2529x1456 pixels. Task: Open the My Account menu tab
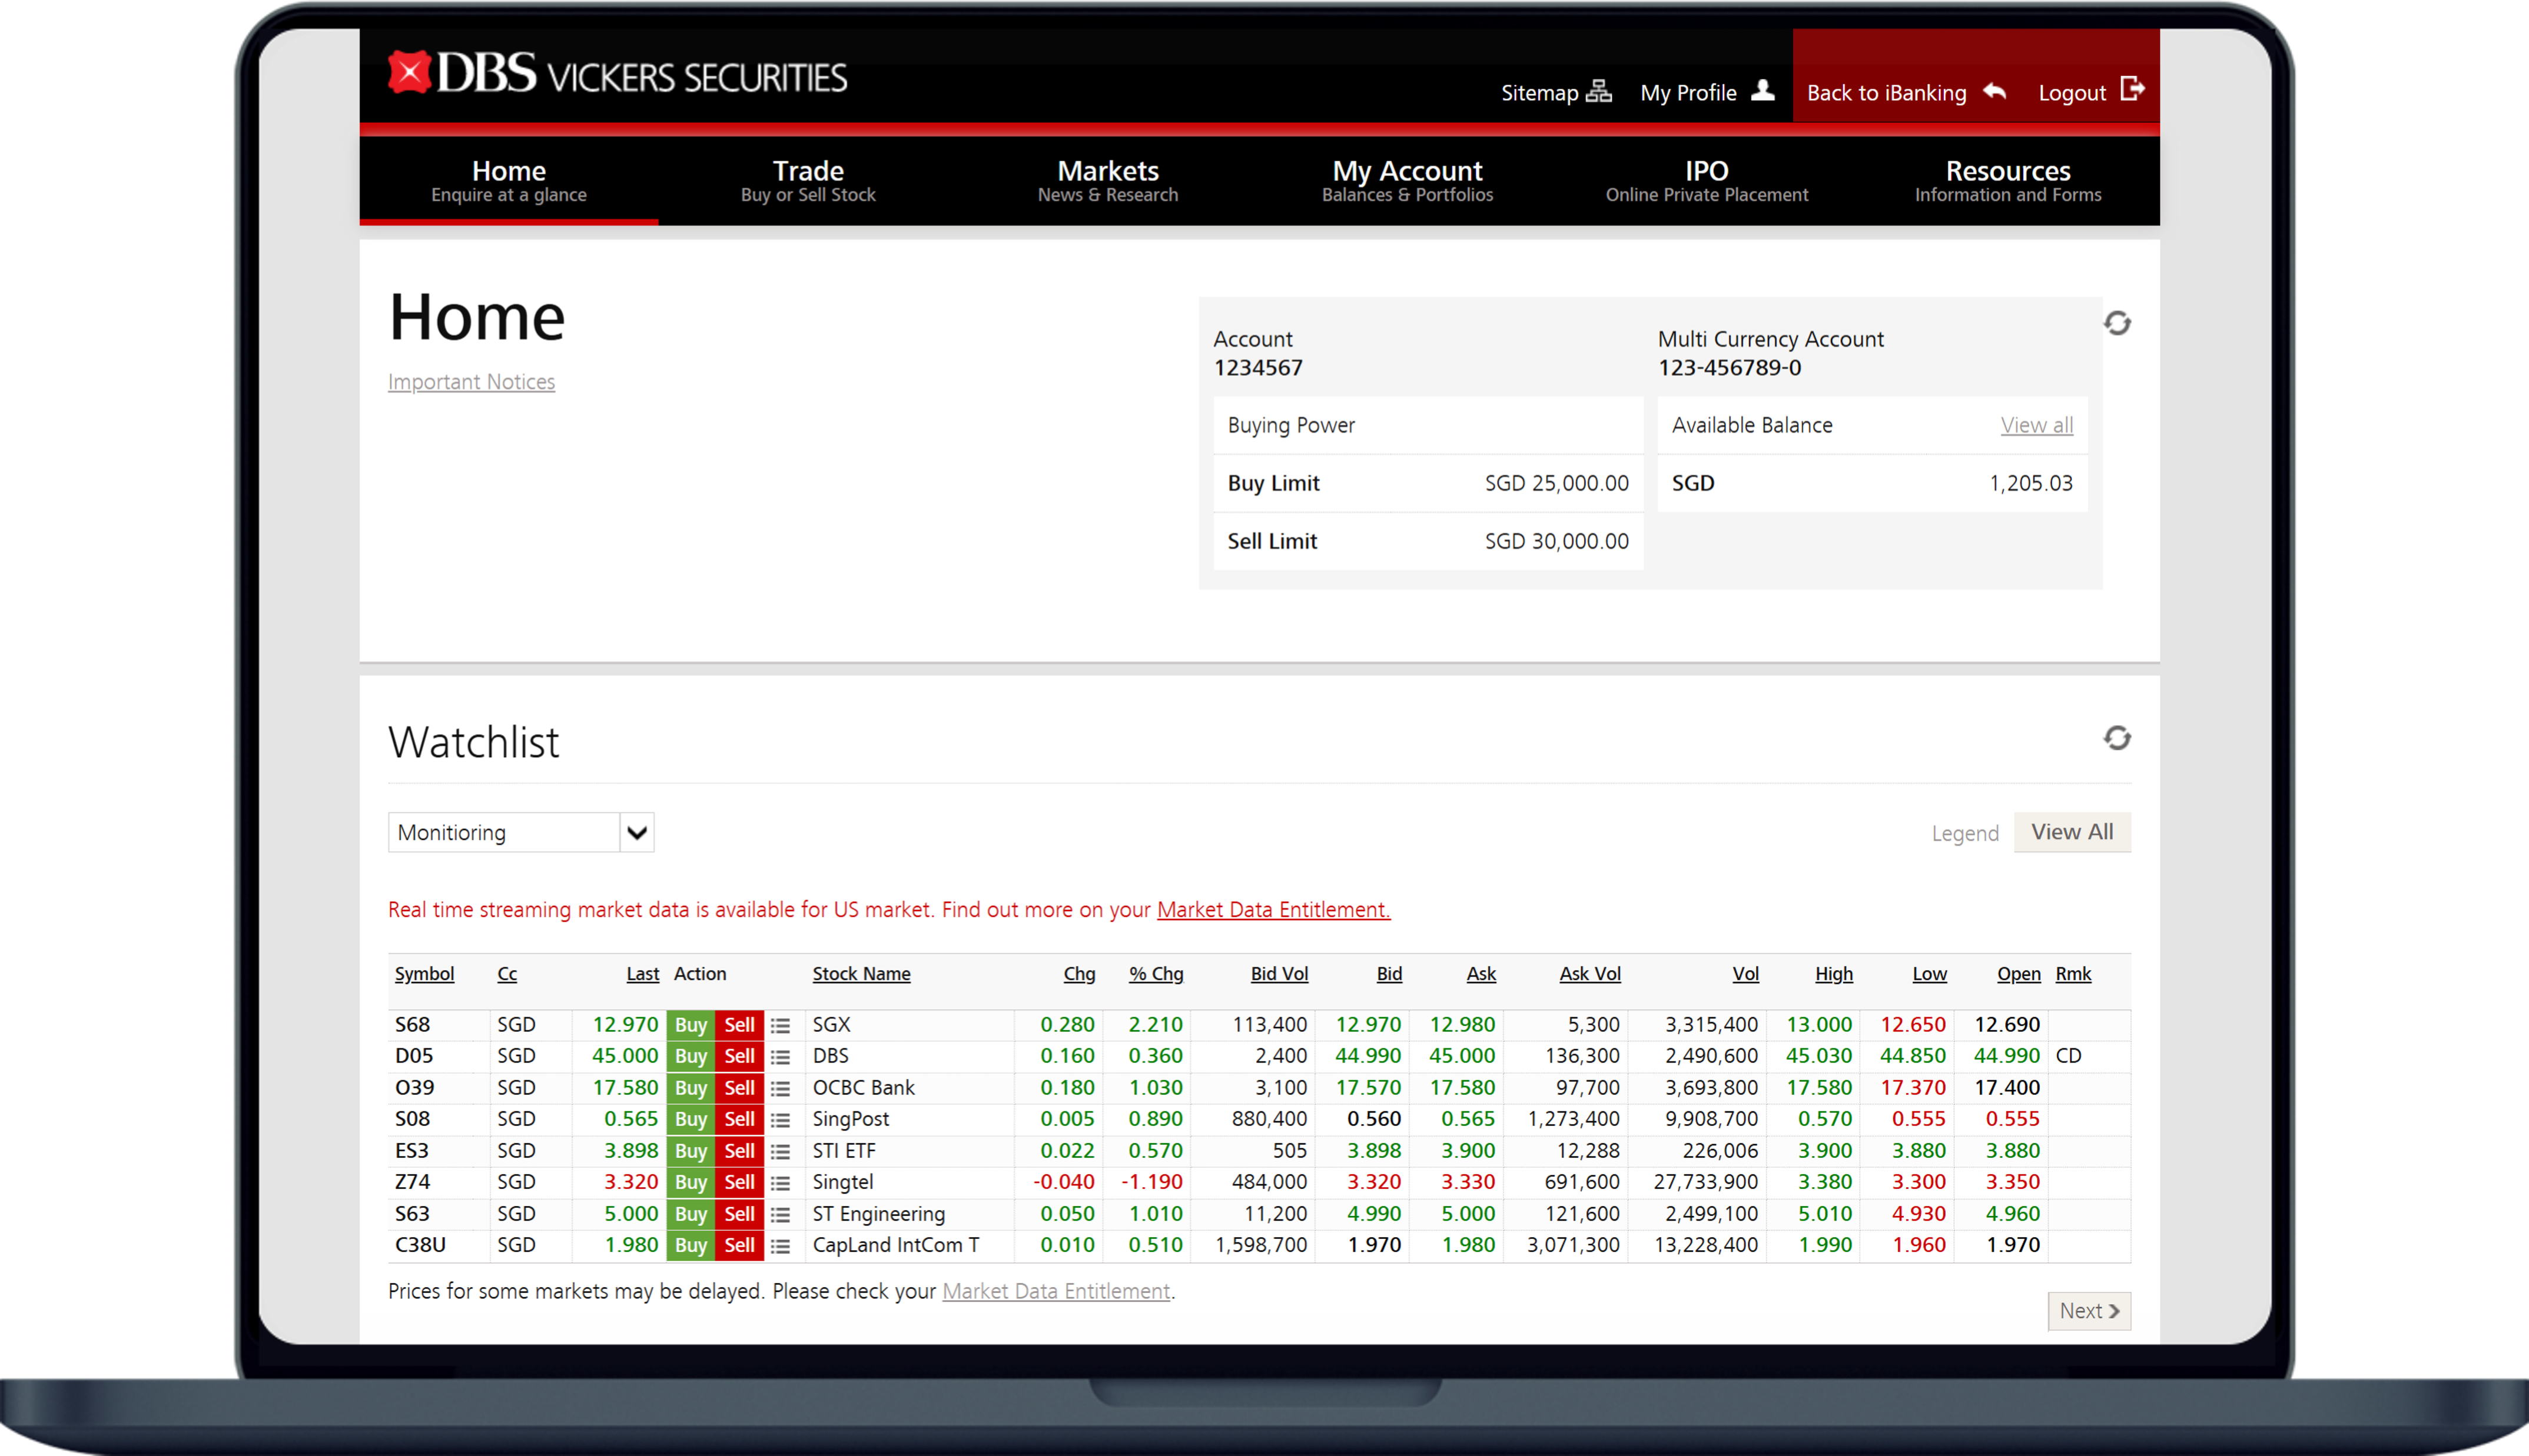pyautogui.click(x=1406, y=180)
